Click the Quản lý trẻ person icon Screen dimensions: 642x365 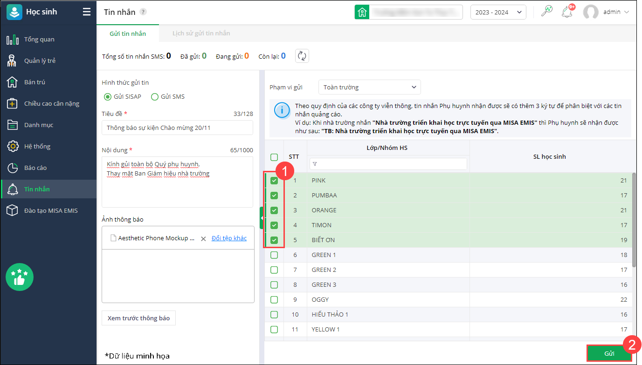pyautogui.click(x=13, y=61)
